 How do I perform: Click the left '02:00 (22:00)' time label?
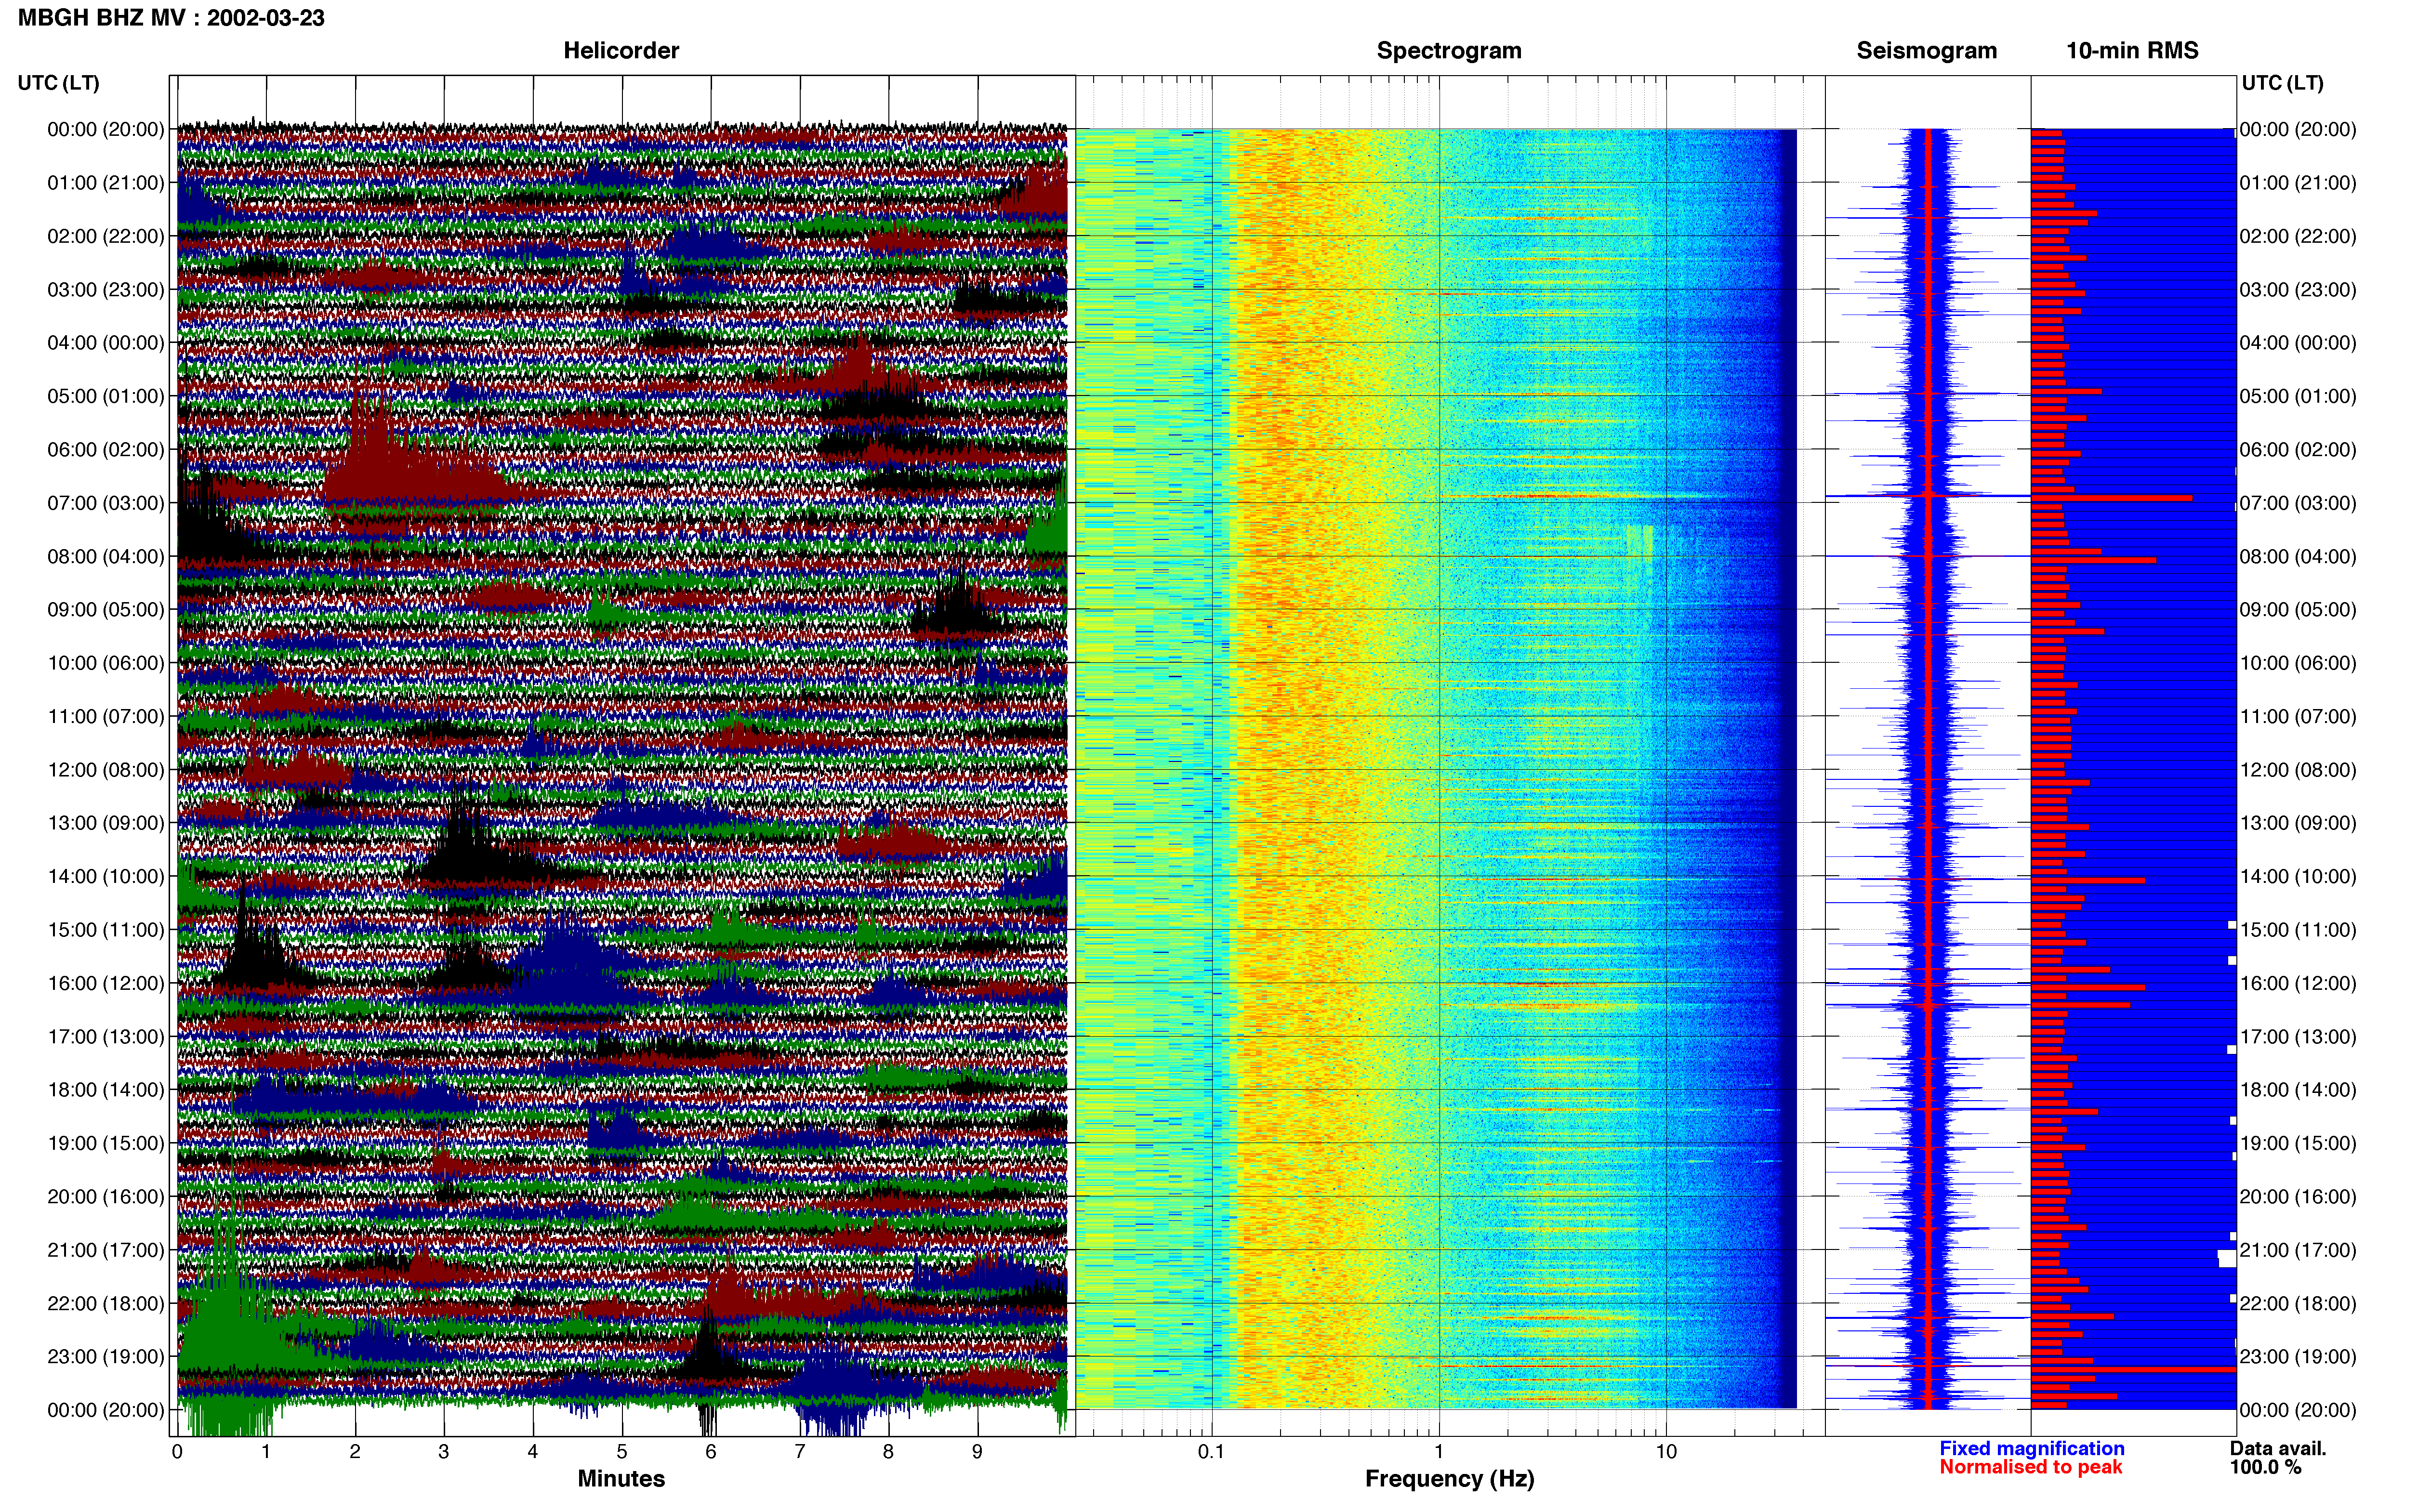[106, 236]
